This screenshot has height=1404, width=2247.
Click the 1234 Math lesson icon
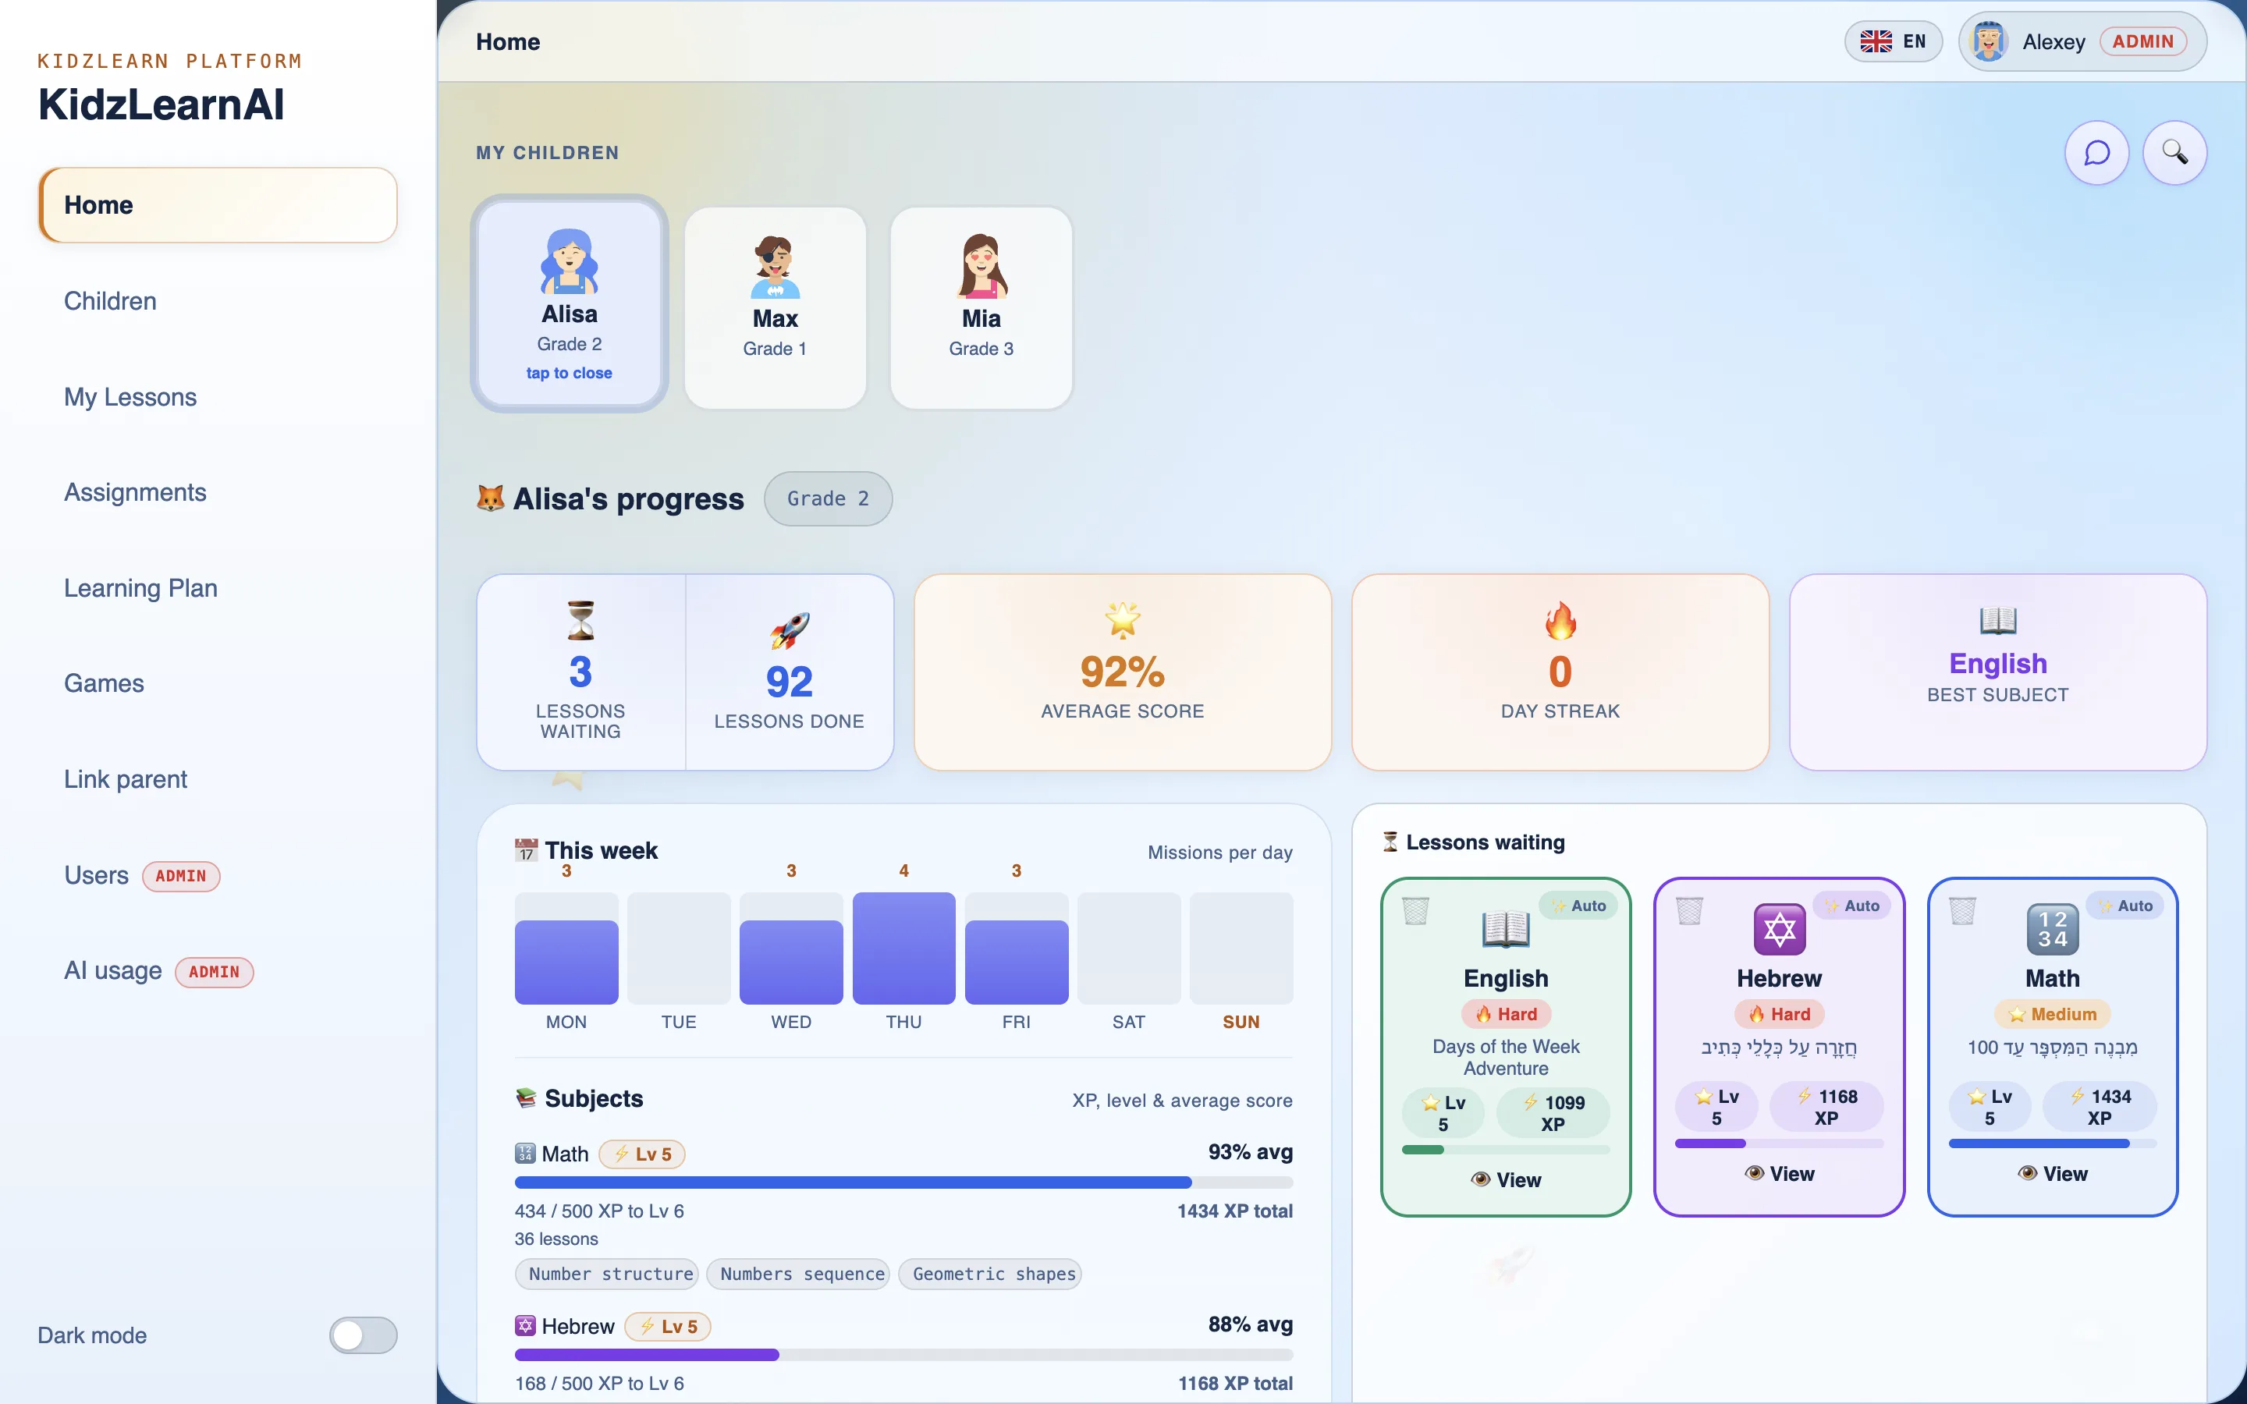click(x=2052, y=928)
